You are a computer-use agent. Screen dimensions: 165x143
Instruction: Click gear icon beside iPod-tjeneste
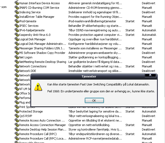point(16,21)
